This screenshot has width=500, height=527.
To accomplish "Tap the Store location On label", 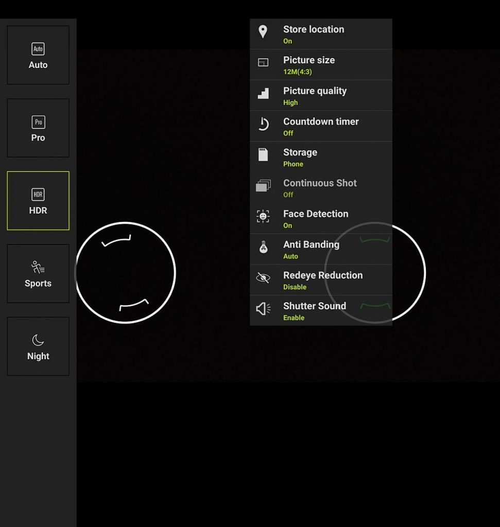I will click(x=287, y=41).
